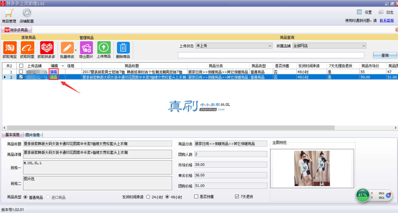Open the 编辑 column header filter arrow
Screen dimensions: 398x213
pos(63,66)
